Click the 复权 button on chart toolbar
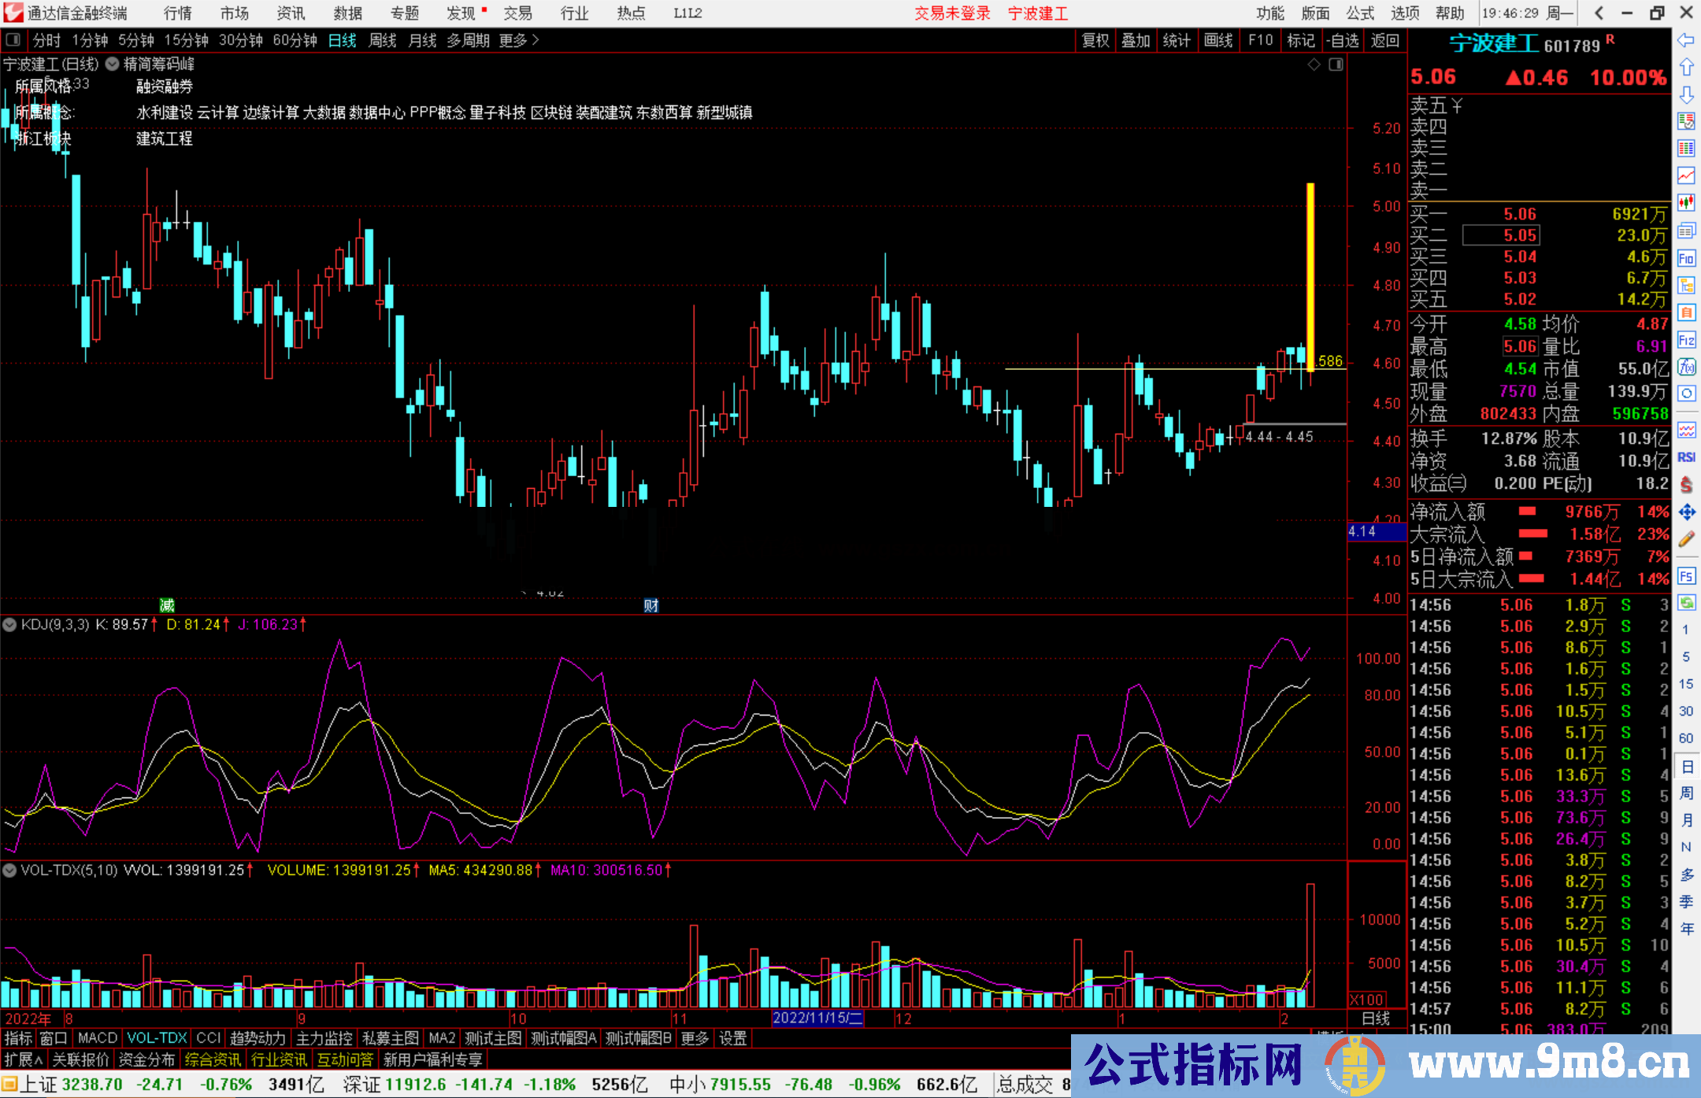Screen dimensions: 1701x1098 click(1095, 40)
